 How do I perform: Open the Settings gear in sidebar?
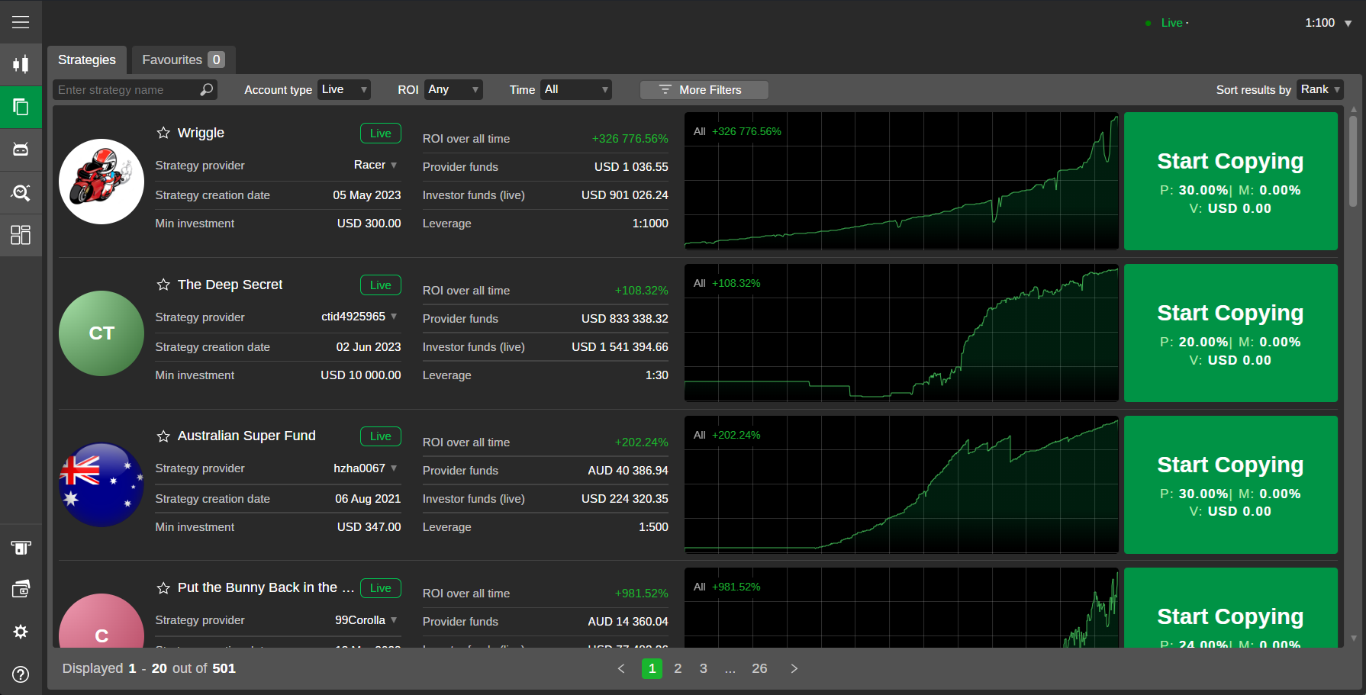click(x=21, y=632)
